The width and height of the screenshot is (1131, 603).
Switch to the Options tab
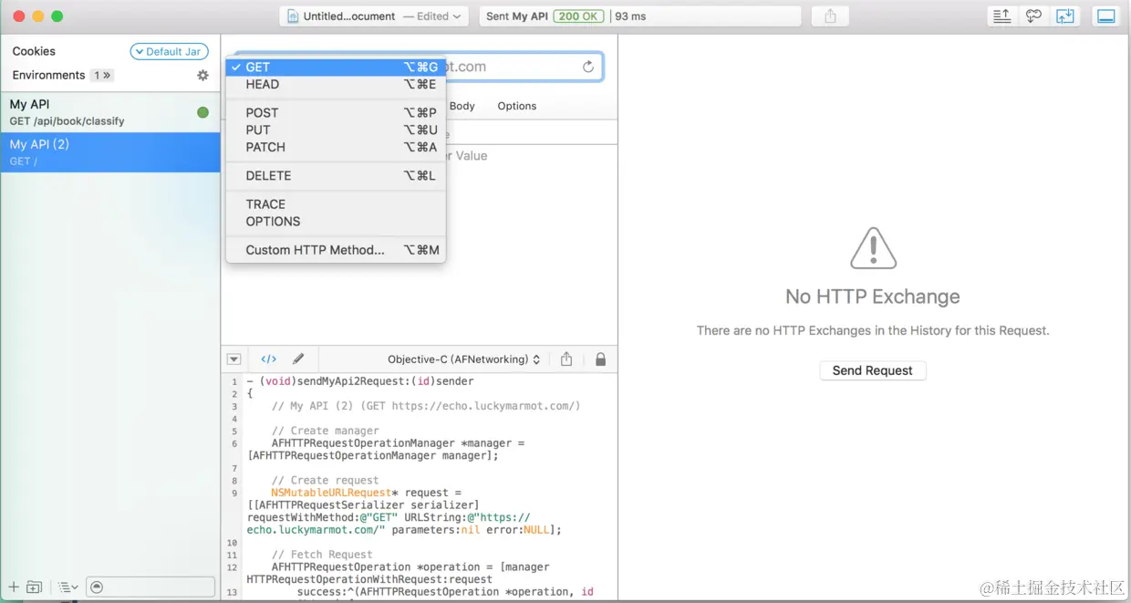(x=517, y=106)
